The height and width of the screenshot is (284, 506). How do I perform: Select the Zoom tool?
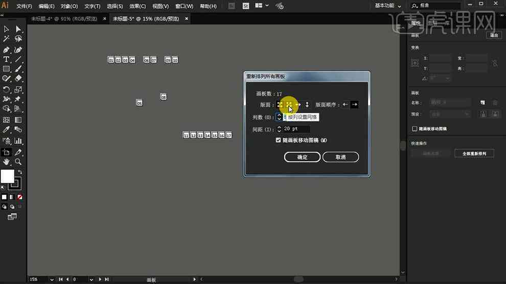click(18, 162)
